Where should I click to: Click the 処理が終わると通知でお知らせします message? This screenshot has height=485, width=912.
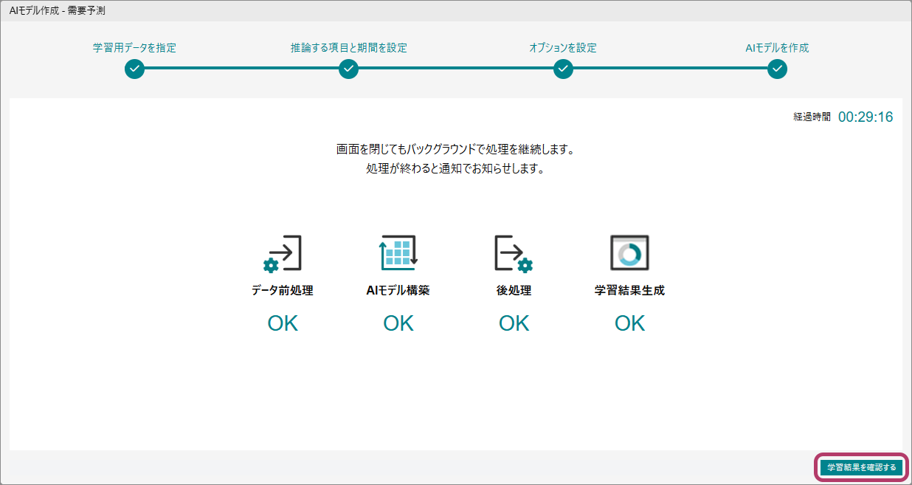coord(455,168)
